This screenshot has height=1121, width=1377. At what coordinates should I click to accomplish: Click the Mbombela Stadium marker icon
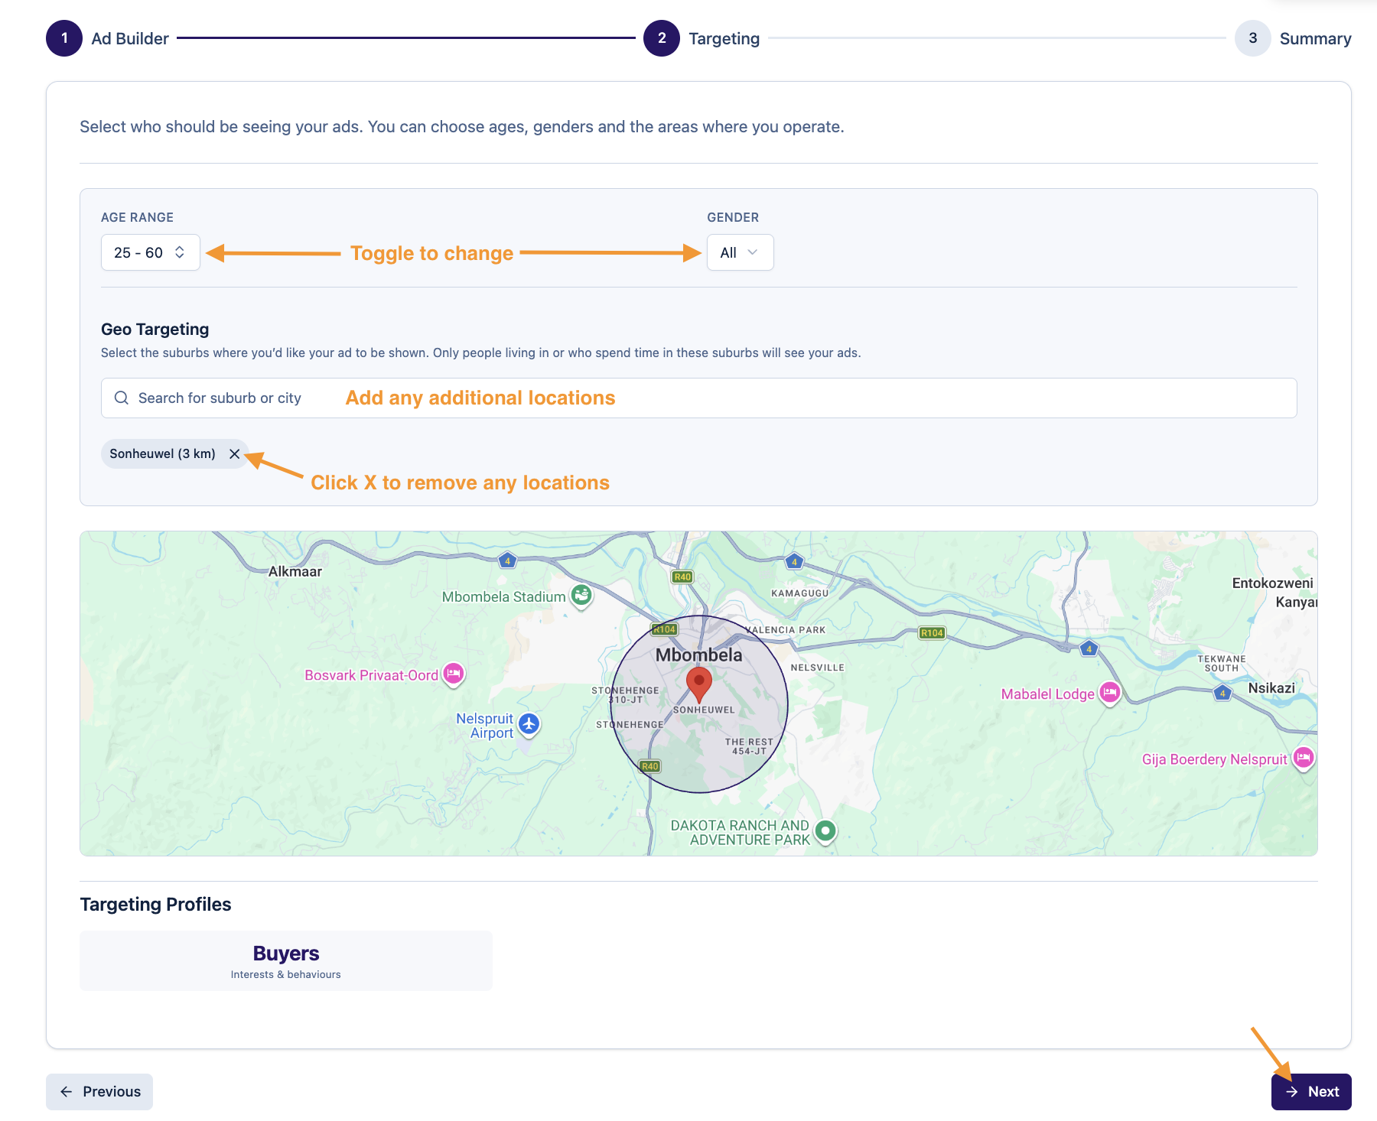tap(581, 595)
